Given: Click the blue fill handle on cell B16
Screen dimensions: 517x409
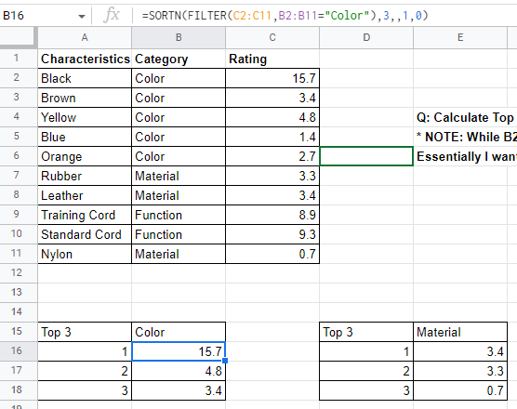Looking at the screenshot, I should tap(225, 361).
